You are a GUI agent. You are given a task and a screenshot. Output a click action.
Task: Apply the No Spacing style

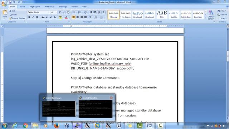(x=126, y=15)
